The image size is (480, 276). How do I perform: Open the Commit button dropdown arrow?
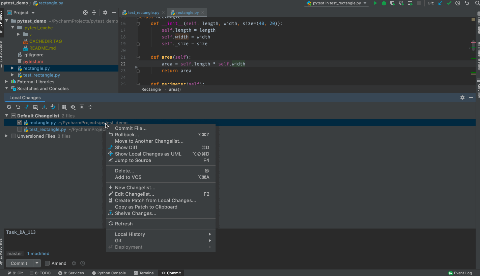point(37,263)
